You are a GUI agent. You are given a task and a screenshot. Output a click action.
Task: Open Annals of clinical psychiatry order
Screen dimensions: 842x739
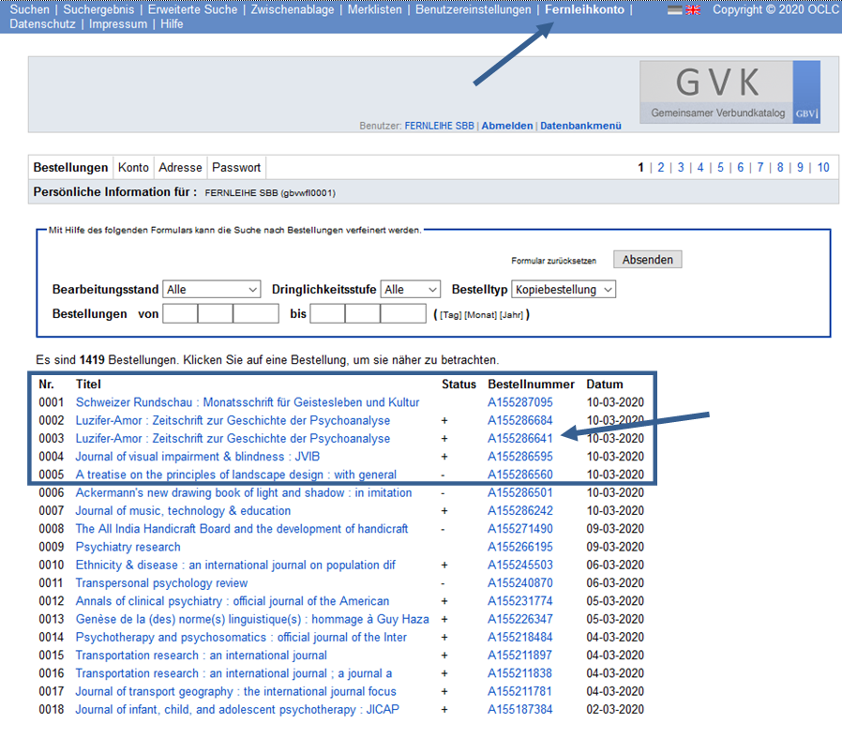click(233, 601)
